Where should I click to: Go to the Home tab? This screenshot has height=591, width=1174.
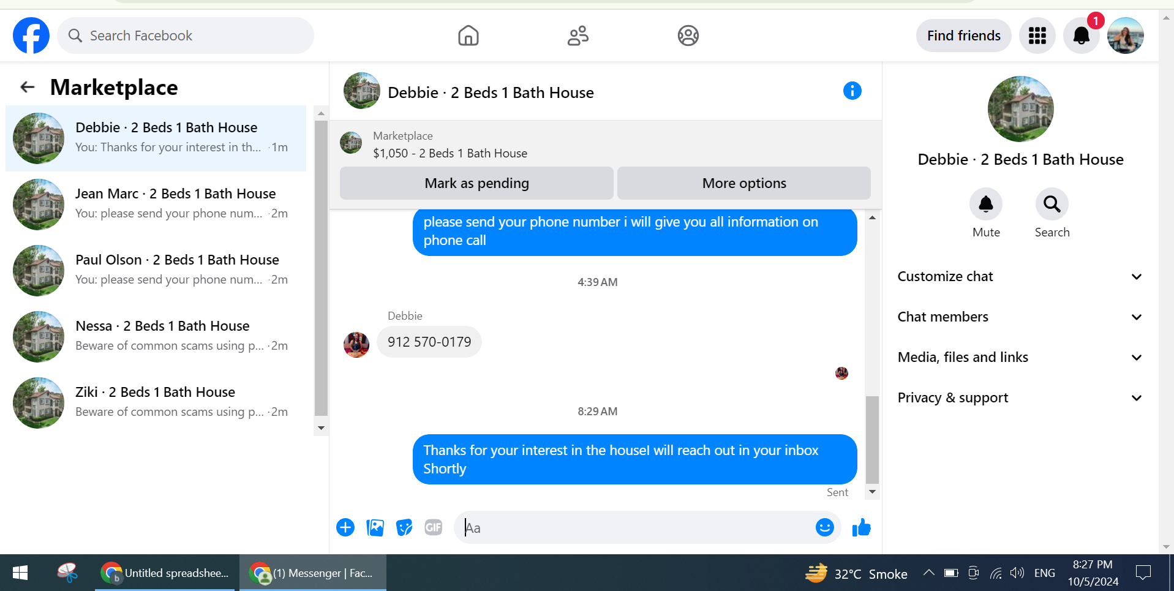click(x=468, y=36)
